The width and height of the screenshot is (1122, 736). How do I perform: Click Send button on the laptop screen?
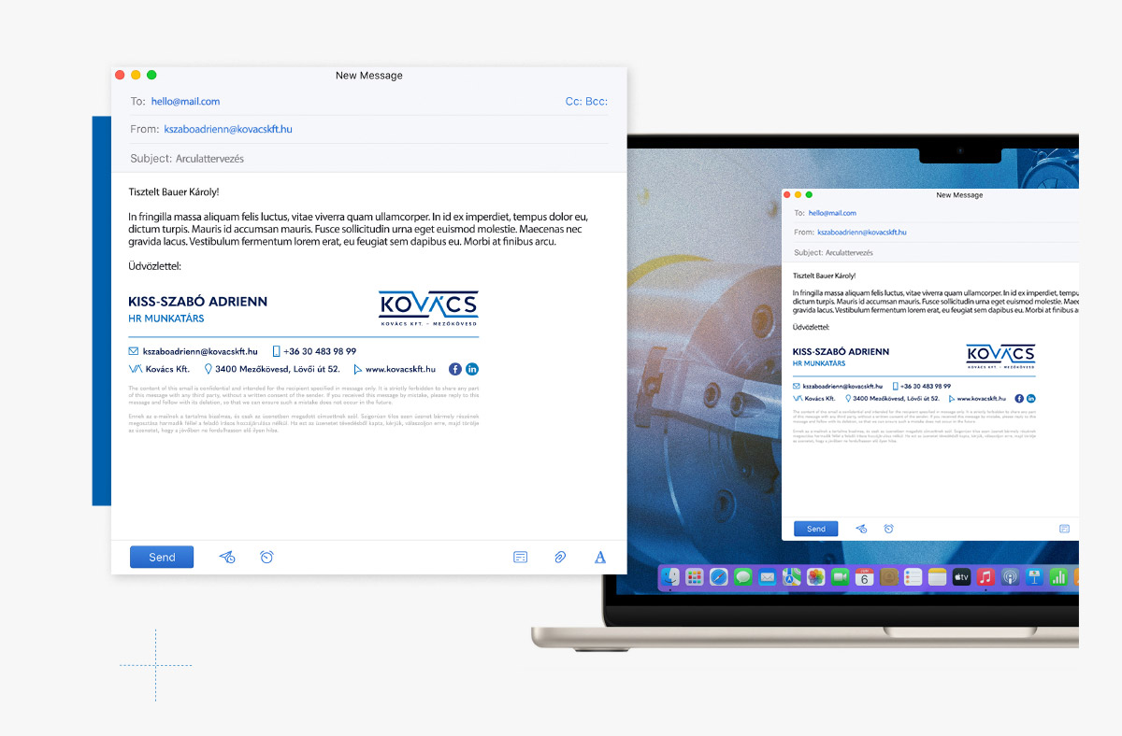coord(816,529)
